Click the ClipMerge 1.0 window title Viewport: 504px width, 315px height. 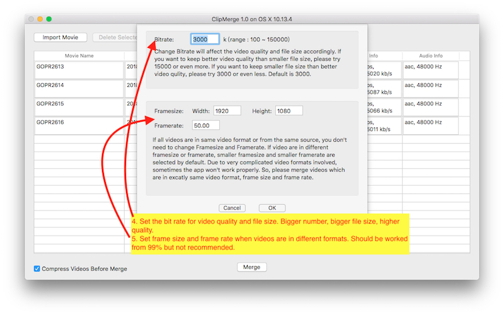tap(251, 19)
